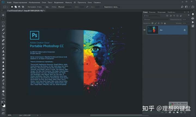Screen dimensions: 196x117
Task: Select the Zoom magnifier tool
Action: (x=3, y=95)
